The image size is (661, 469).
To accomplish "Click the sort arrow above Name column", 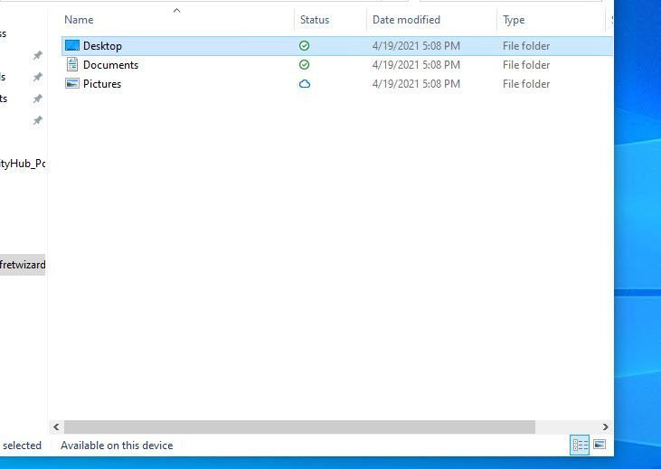I will [176, 11].
